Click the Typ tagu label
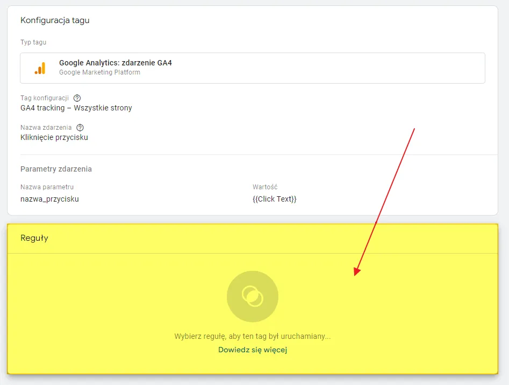This screenshot has width=509, height=385. (33, 42)
